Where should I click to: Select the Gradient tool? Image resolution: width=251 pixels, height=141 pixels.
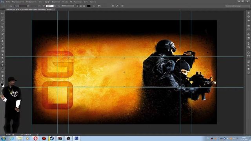pos(3,51)
